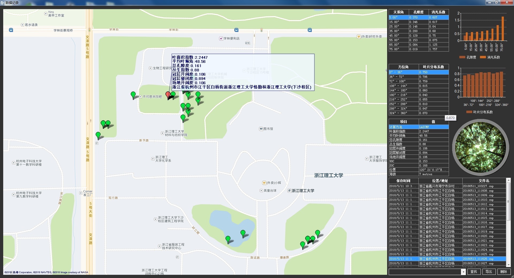
Task: Click the fisheye canopy photo
Action: (x=481, y=148)
